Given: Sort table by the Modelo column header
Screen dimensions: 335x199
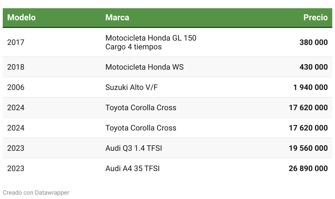Looking at the screenshot, I should [21, 18].
